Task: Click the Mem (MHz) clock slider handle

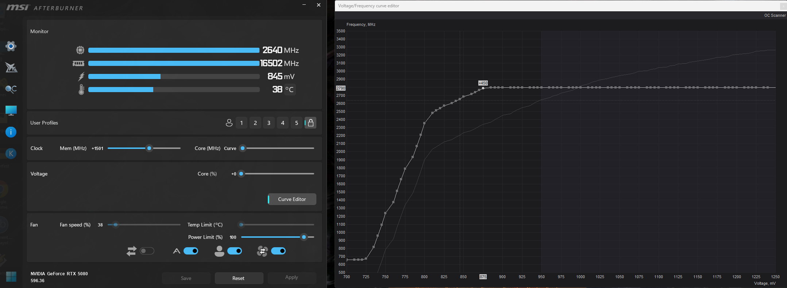Action: click(x=149, y=148)
